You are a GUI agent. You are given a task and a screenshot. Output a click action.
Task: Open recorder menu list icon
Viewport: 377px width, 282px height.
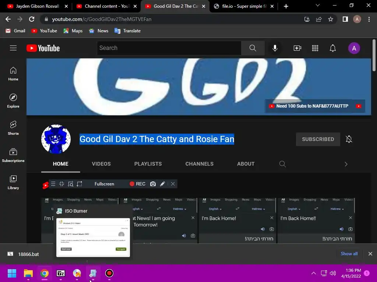tap(53, 184)
